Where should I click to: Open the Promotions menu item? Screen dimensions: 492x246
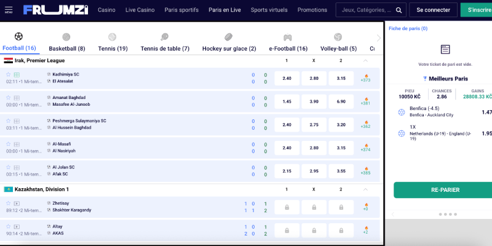click(312, 10)
